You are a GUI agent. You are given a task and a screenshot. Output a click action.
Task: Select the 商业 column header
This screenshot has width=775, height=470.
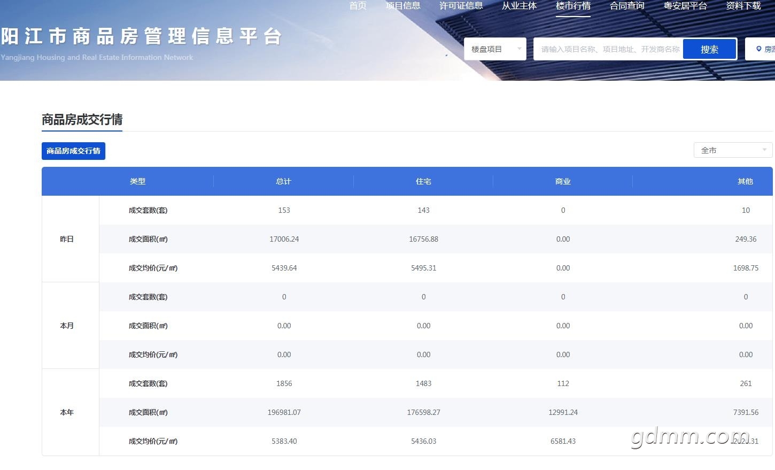pyautogui.click(x=563, y=181)
